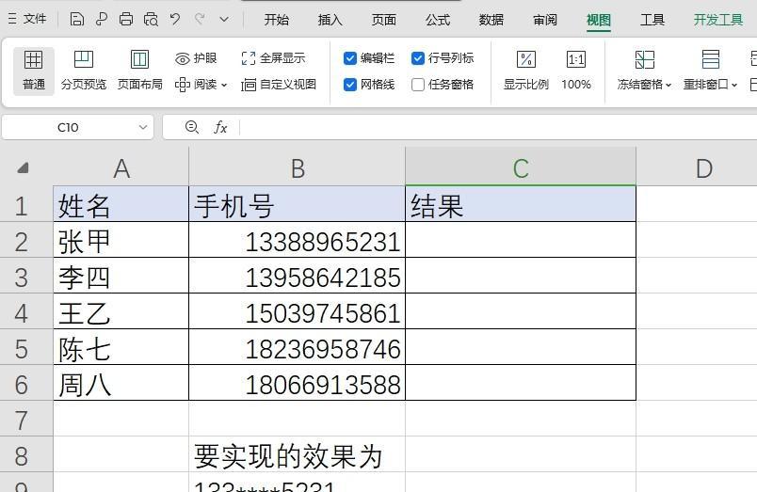Image resolution: width=757 pixels, height=492 pixels.
Task: Click cell containing 姓名
Action: click(x=121, y=204)
